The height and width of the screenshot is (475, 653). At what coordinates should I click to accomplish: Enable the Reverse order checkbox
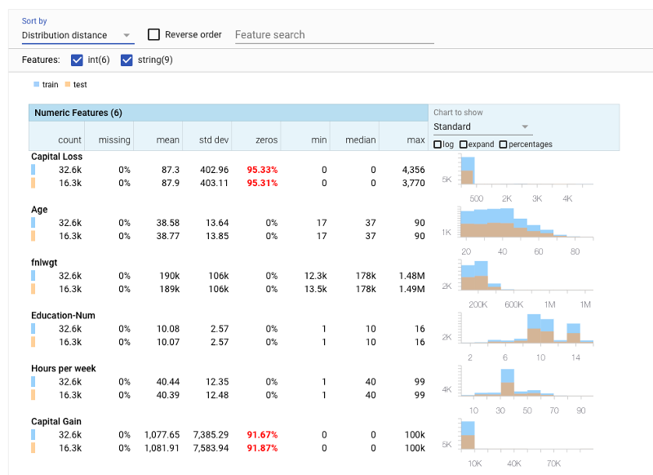153,34
